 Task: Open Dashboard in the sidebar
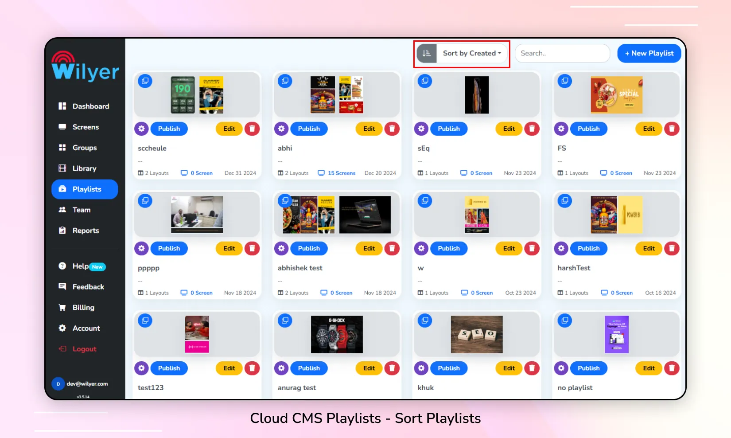tap(85, 106)
